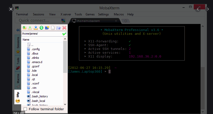Viewport: 213px width, 114px height.
Task: Open the Terminal menu
Action: 22,14
